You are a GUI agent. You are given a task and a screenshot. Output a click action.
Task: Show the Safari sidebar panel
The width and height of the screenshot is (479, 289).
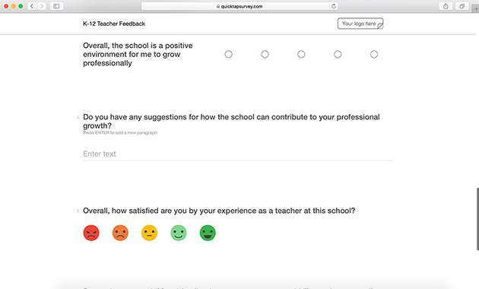(56, 6)
